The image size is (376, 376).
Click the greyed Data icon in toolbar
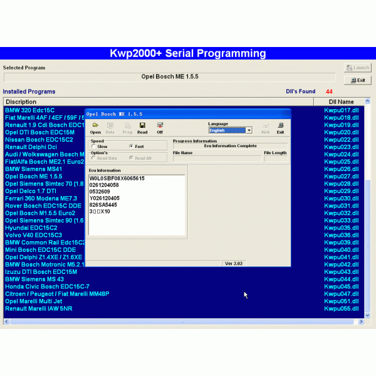click(110, 128)
